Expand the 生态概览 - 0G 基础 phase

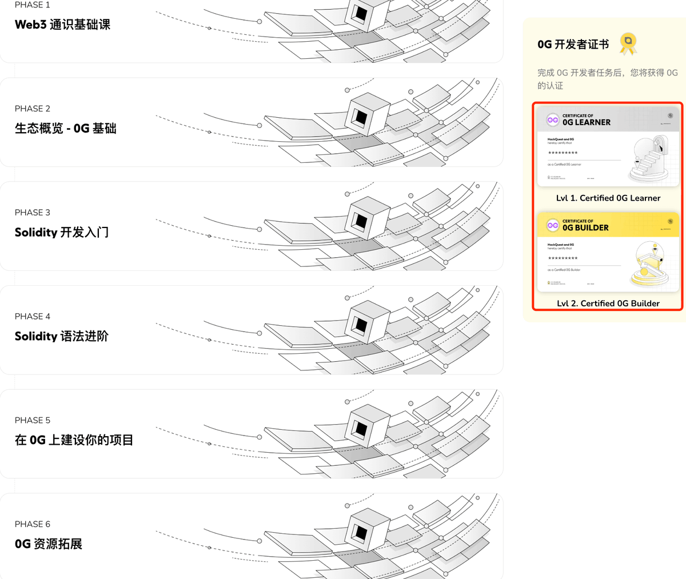point(252,122)
